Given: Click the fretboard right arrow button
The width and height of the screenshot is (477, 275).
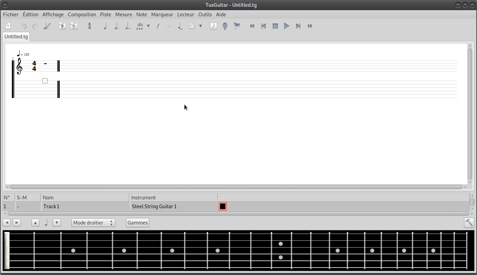Looking at the screenshot, I should (17, 223).
